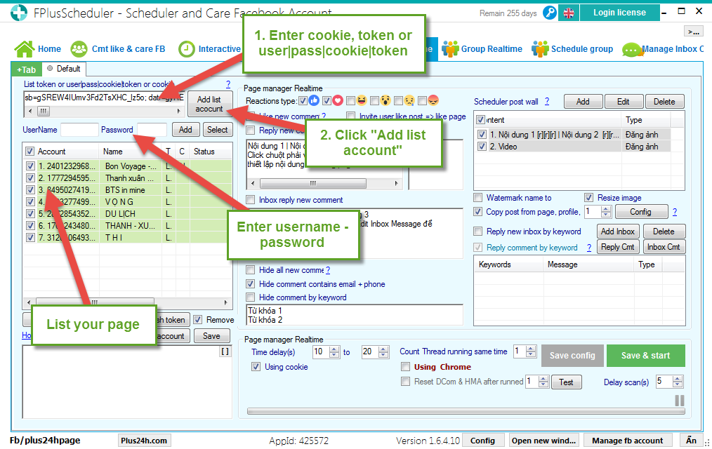Viewport: 712px width, 449px height.
Task: Add a new tab with +Tab
Action: click(x=27, y=69)
